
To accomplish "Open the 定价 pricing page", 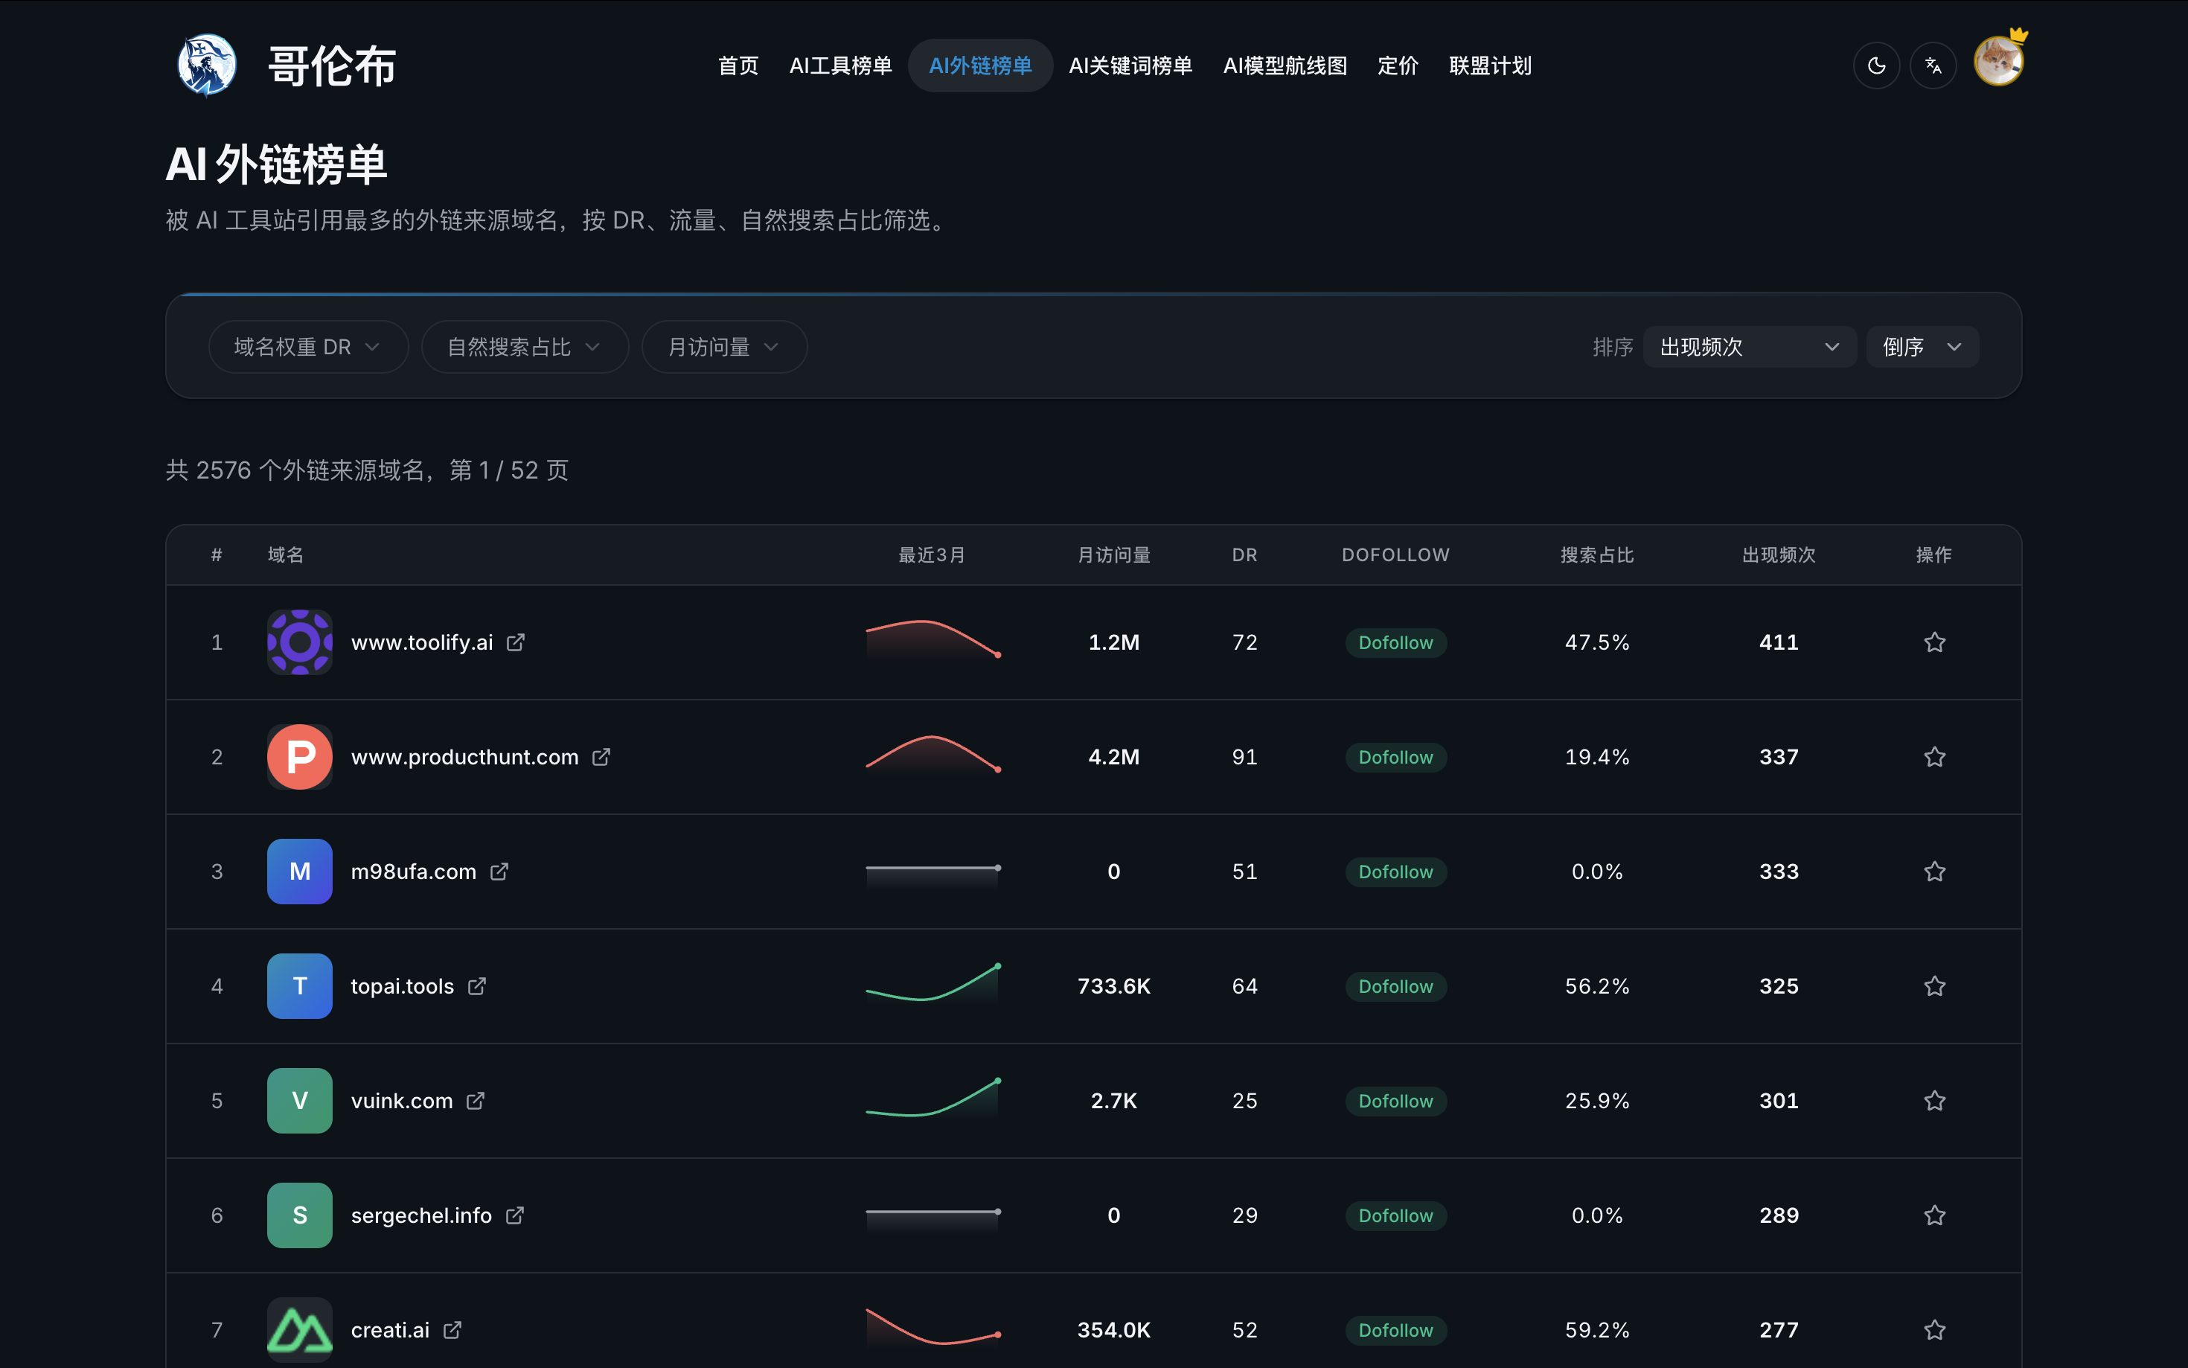I will click(x=1398, y=65).
